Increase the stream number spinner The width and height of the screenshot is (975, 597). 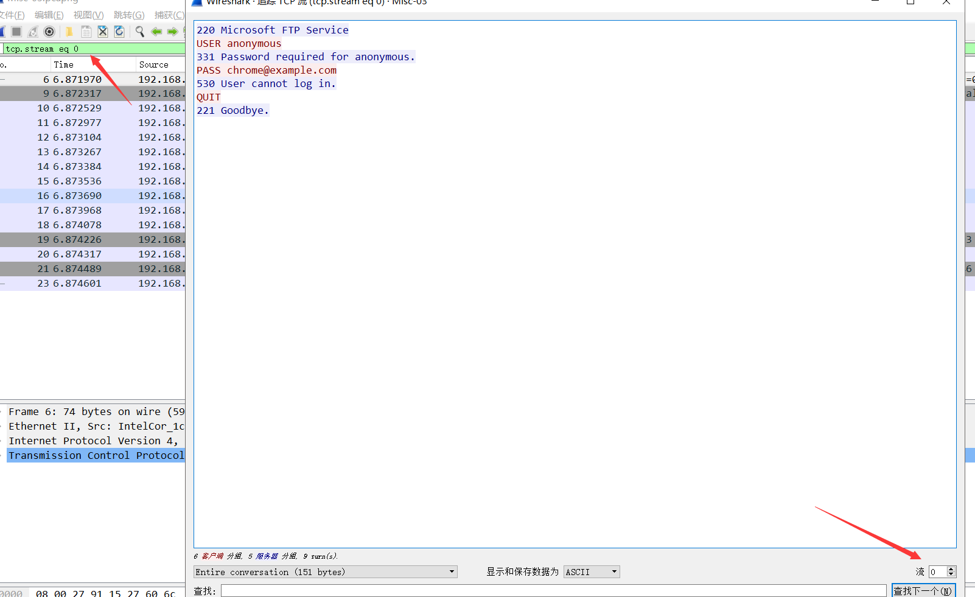click(951, 569)
